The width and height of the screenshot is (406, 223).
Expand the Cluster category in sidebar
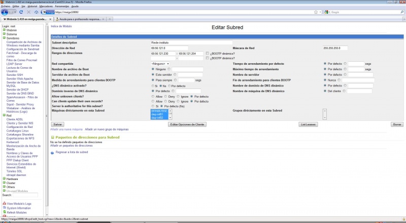click(4, 183)
